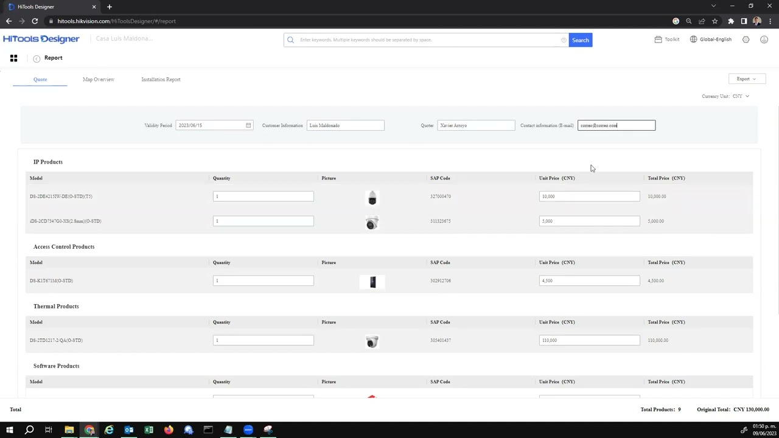Viewport: 779px width, 438px height.
Task: Open the HiTools user account avatar
Action: click(x=764, y=40)
